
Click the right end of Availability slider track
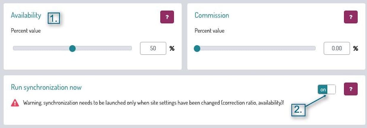click(x=130, y=48)
